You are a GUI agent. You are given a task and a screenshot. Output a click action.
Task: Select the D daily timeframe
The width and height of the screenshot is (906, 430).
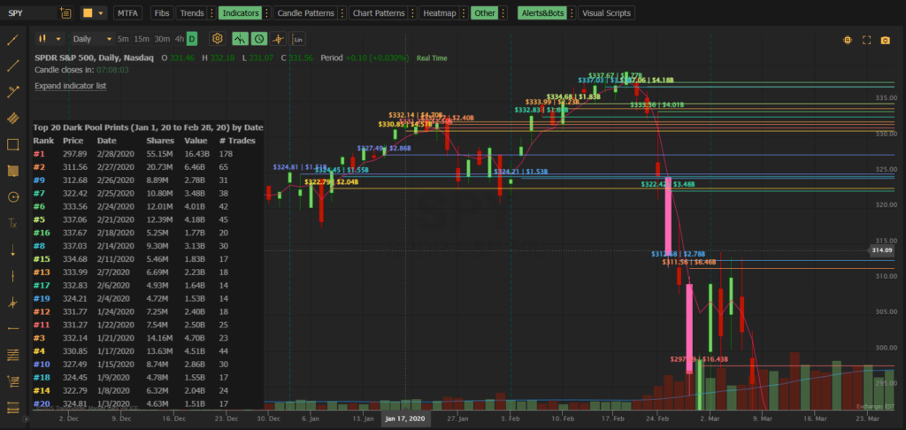(x=192, y=39)
